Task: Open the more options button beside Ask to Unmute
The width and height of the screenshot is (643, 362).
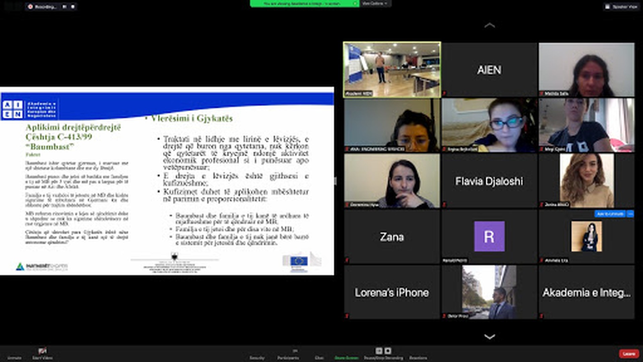Action: tap(630, 214)
